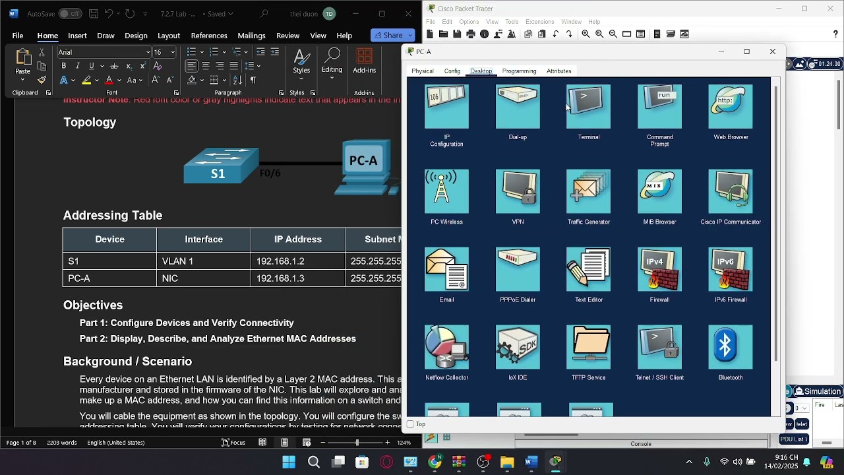Launch Cisco IP Communicator

731,191
